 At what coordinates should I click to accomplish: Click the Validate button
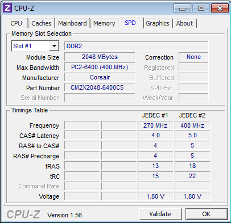click(x=160, y=214)
